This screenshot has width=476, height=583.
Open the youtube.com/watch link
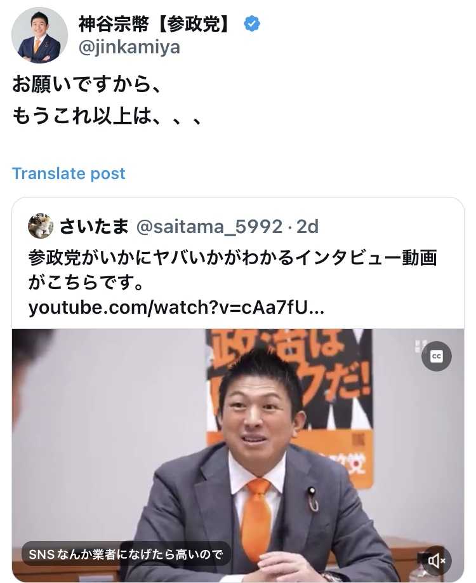point(176,308)
